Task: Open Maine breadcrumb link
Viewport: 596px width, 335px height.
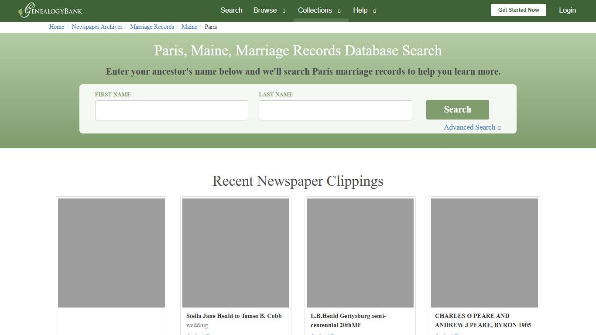Action: [189, 27]
